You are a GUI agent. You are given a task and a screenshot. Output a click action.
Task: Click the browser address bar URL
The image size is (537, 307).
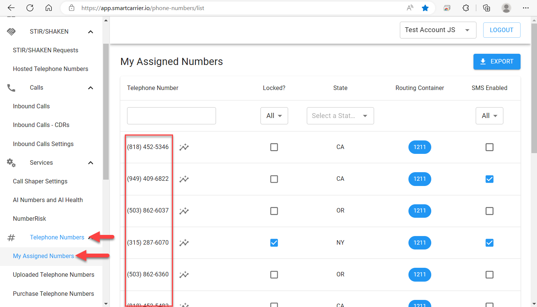143,8
